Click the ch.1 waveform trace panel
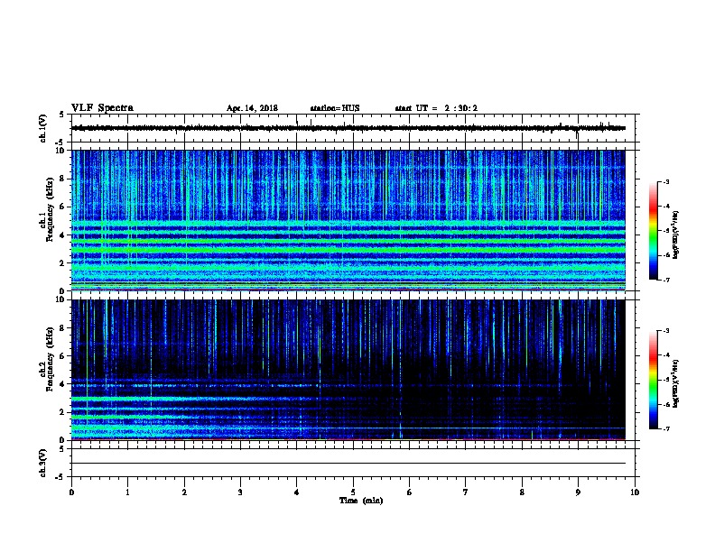 [352, 128]
